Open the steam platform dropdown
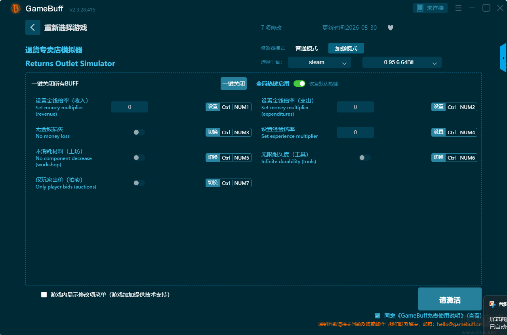Viewport: 507px width, 335px height. click(320, 62)
